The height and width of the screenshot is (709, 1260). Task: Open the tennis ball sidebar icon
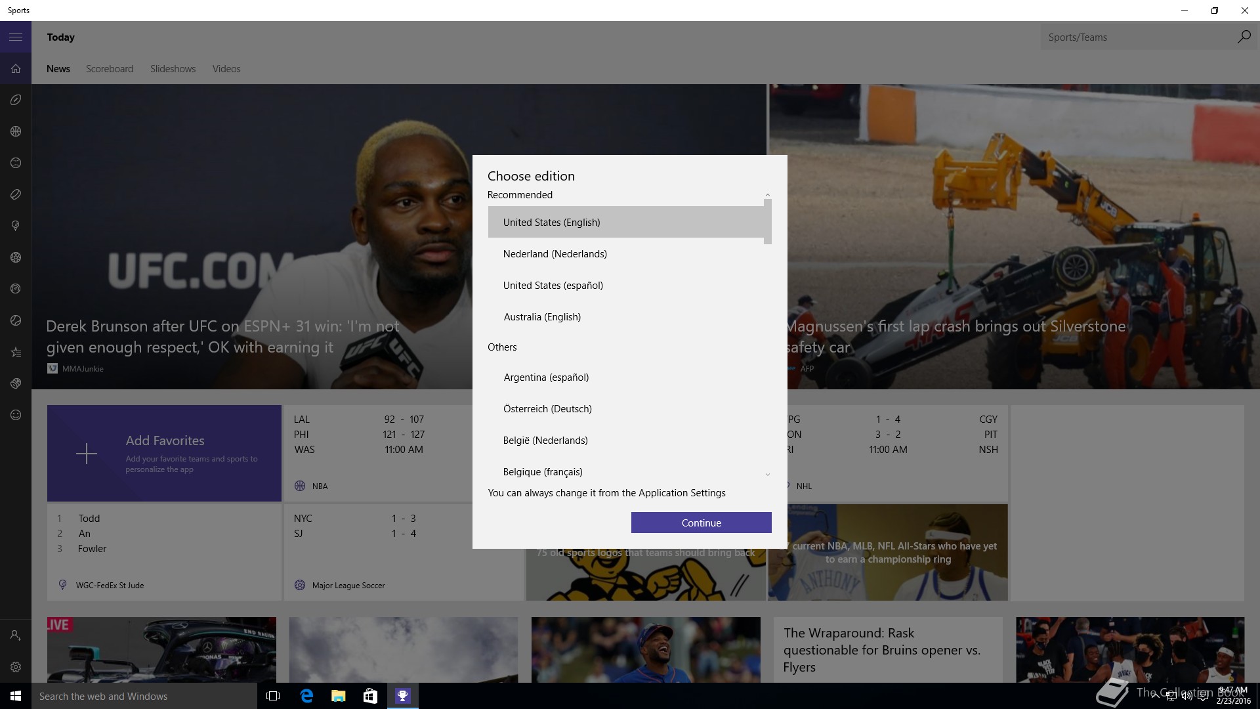click(16, 320)
